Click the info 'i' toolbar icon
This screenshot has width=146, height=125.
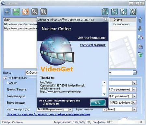[124, 12]
